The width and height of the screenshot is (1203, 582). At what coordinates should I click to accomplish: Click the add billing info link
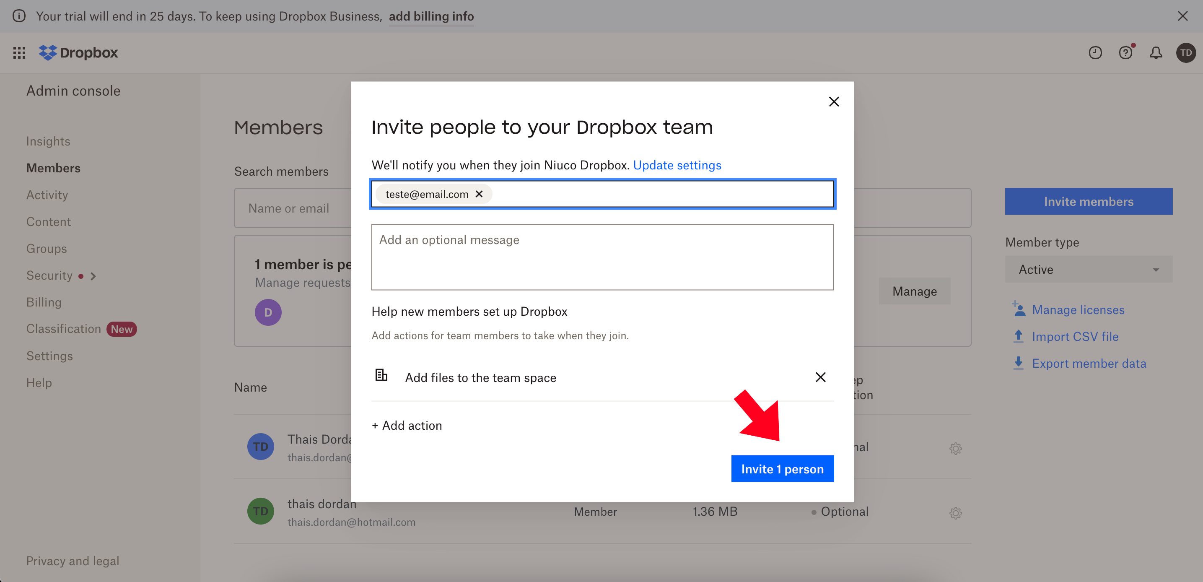pyautogui.click(x=431, y=16)
